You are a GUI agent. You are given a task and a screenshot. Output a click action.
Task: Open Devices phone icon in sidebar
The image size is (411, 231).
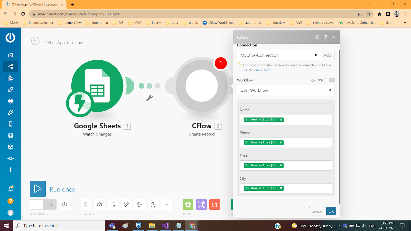[x=11, y=124]
